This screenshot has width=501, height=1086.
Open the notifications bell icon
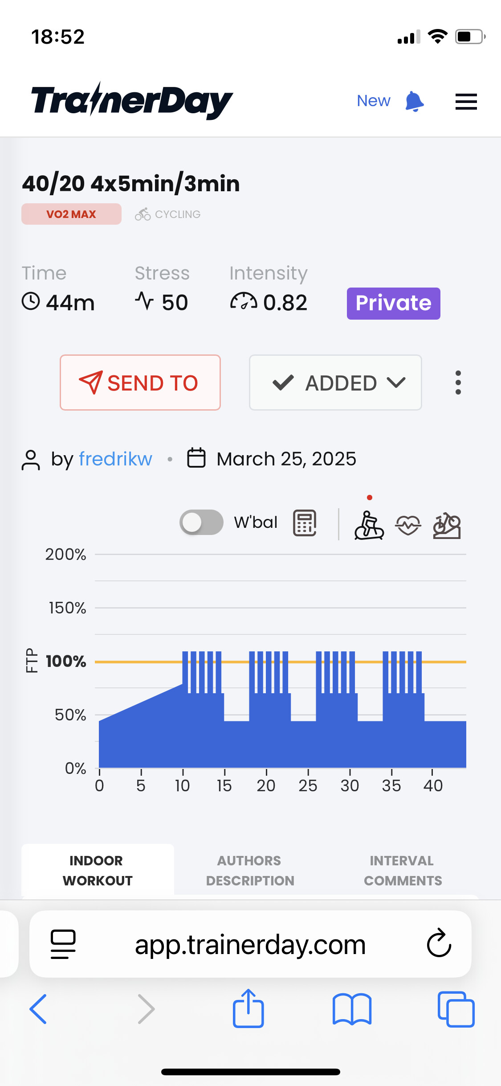tap(414, 101)
